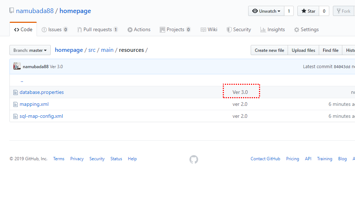The width and height of the screenshot is (355, 203).
Task: Open Terms footer link
Action: (x=59, y=159)
